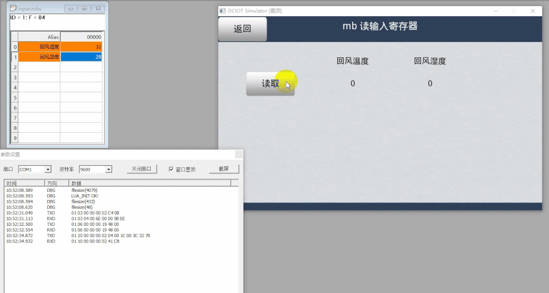The width and height of the screenshot is (549, 293).
Task: Minimize the input.mbs window
Action: [x=70, y=9]
